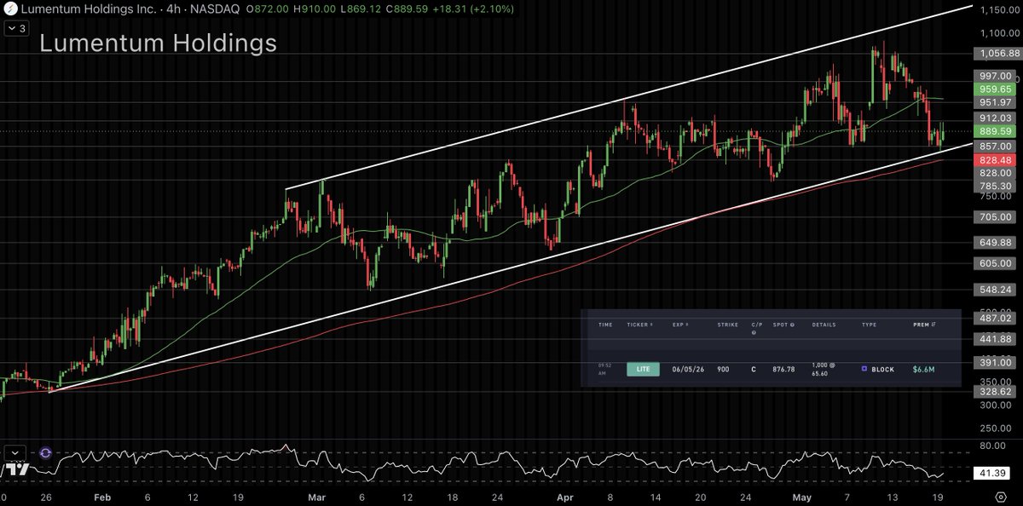Click the info icon beside SPOT header
1023x506 pixels.
[x=794, y=325]
